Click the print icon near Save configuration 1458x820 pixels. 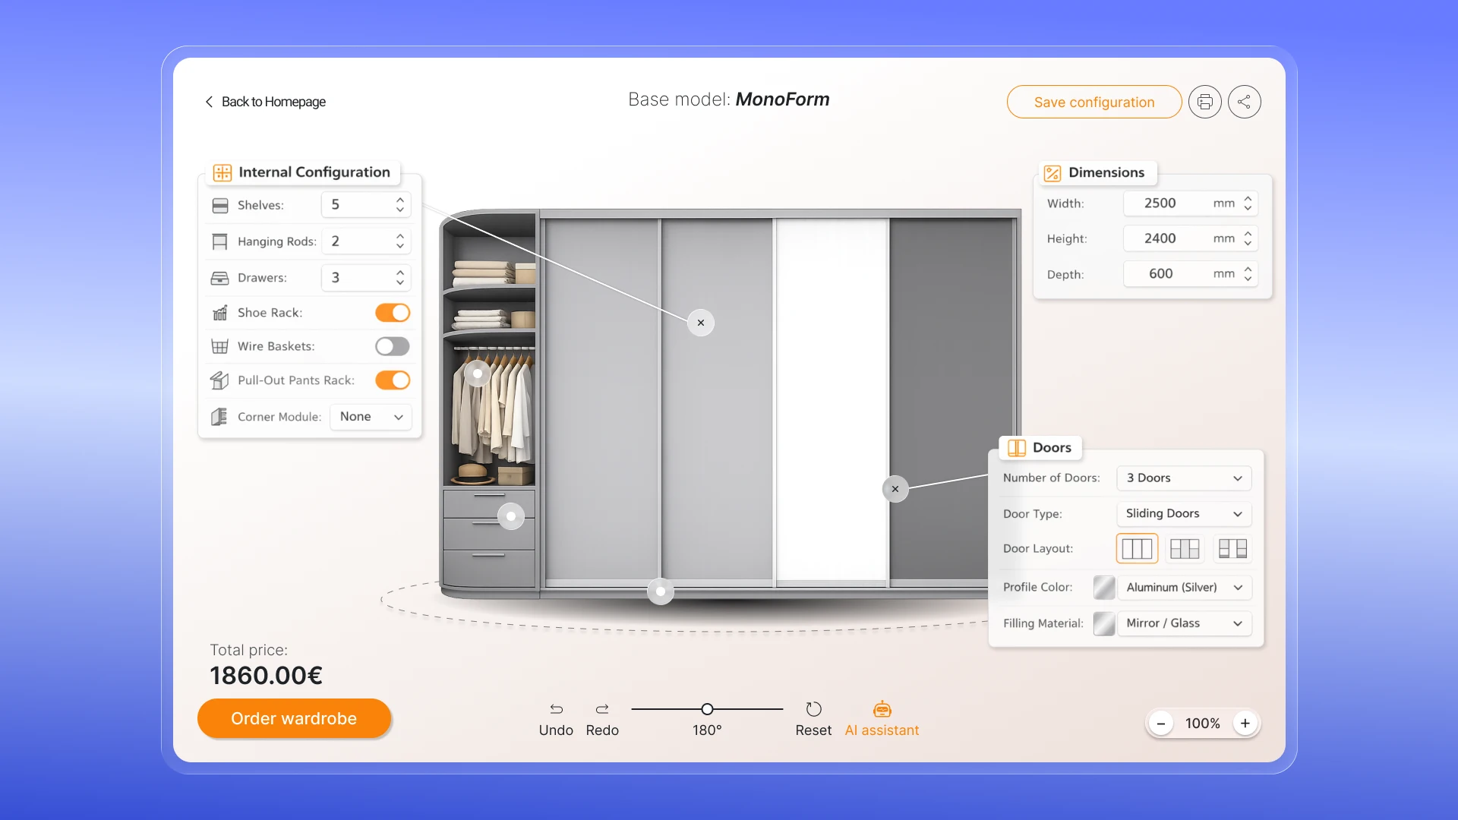pos(1204,101)
